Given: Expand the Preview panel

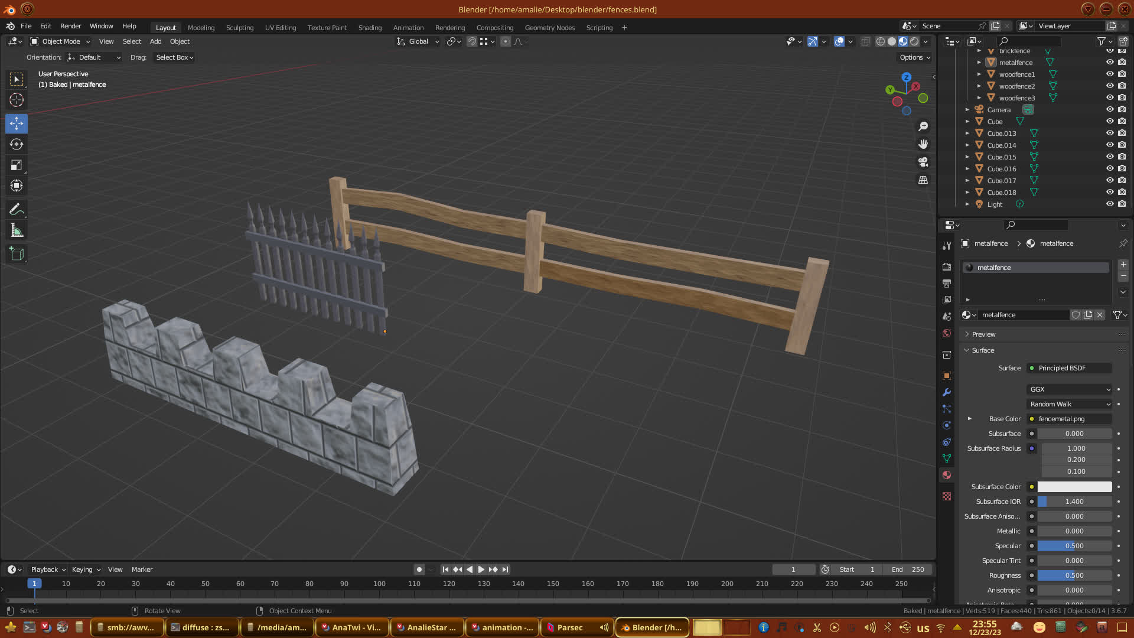Looking at the screenshot, I should click(983, 334).
